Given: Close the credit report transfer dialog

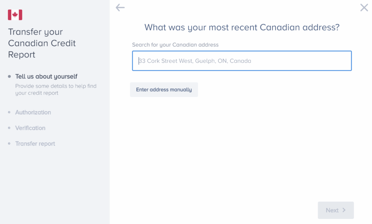Looking at the screenshot, I should [x=364, y=8].
